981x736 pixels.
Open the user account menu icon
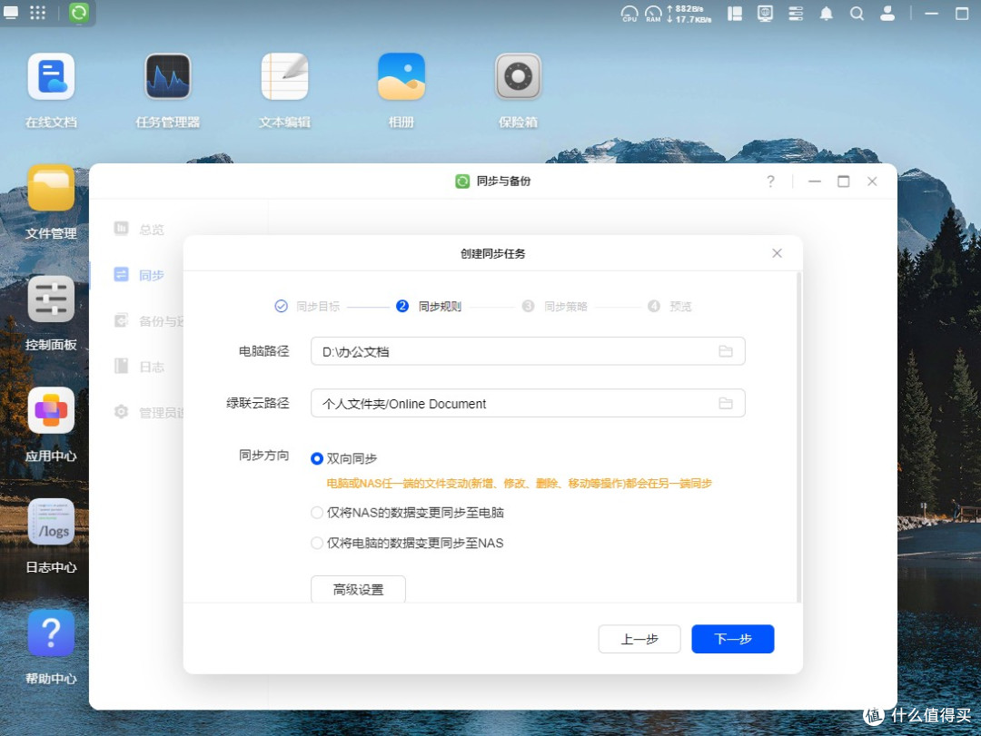(x=887, y=13)
